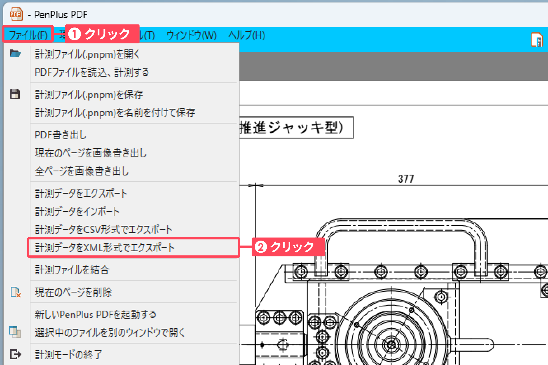Click the 推進ジャッキ型) title text in the drawing
The image size is (548, 365).
[x=291, y=128]
